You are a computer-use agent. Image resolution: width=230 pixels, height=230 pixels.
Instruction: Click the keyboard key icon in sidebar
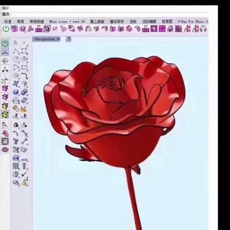(5, 141)
